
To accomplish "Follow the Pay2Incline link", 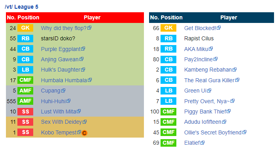I will [198, 59].
